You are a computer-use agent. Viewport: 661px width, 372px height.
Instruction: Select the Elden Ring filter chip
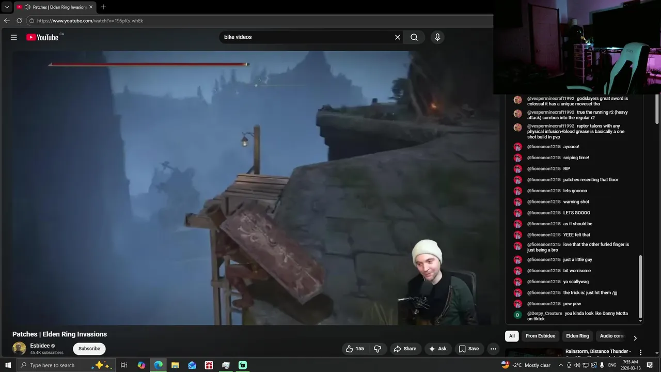click(x=577, y=336)
